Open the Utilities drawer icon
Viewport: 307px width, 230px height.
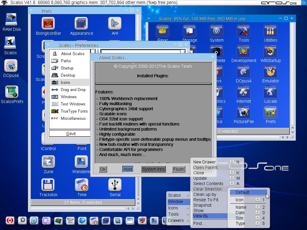[x=270, y=31]
